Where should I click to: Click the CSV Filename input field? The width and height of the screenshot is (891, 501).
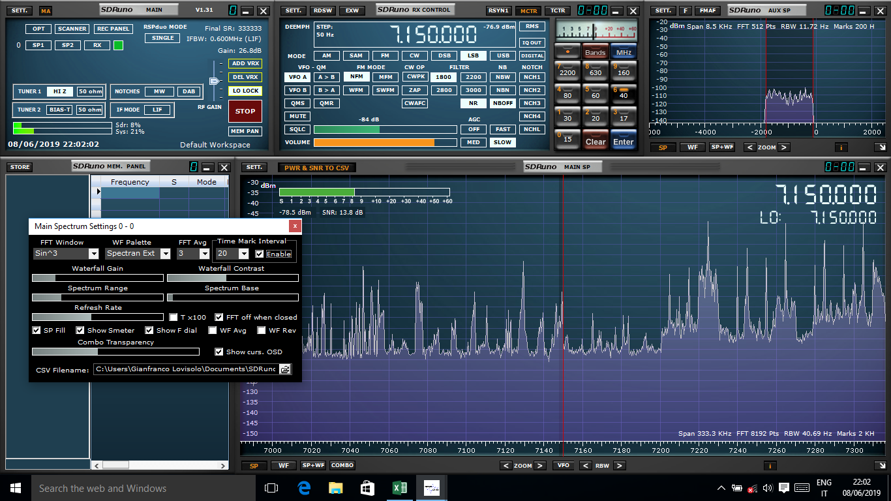187,369
